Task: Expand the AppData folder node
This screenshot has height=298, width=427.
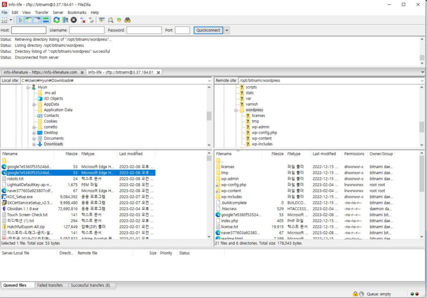Action: tap(34, 104)
